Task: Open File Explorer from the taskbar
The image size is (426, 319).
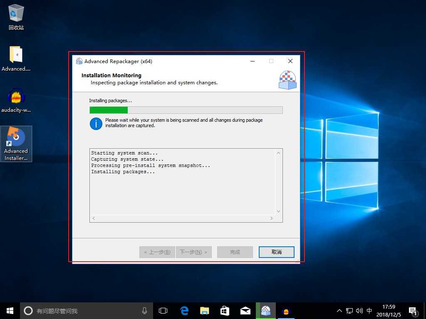Action: click(x=205, y=311)
